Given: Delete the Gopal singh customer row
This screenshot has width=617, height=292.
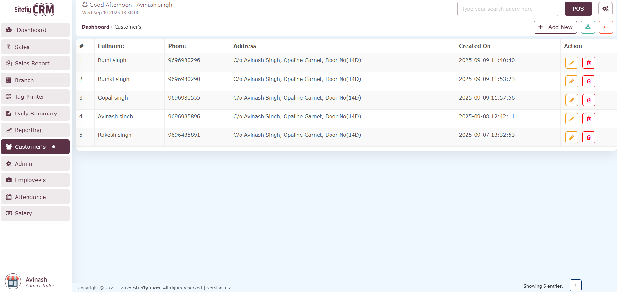Looking at the screenshot, I should pyautogui.click(x=589, y=100).
